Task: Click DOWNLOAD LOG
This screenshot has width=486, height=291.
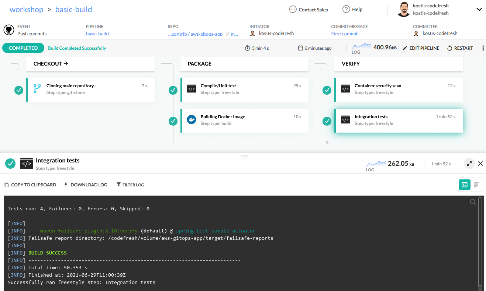Action: [x=86, y=185]
